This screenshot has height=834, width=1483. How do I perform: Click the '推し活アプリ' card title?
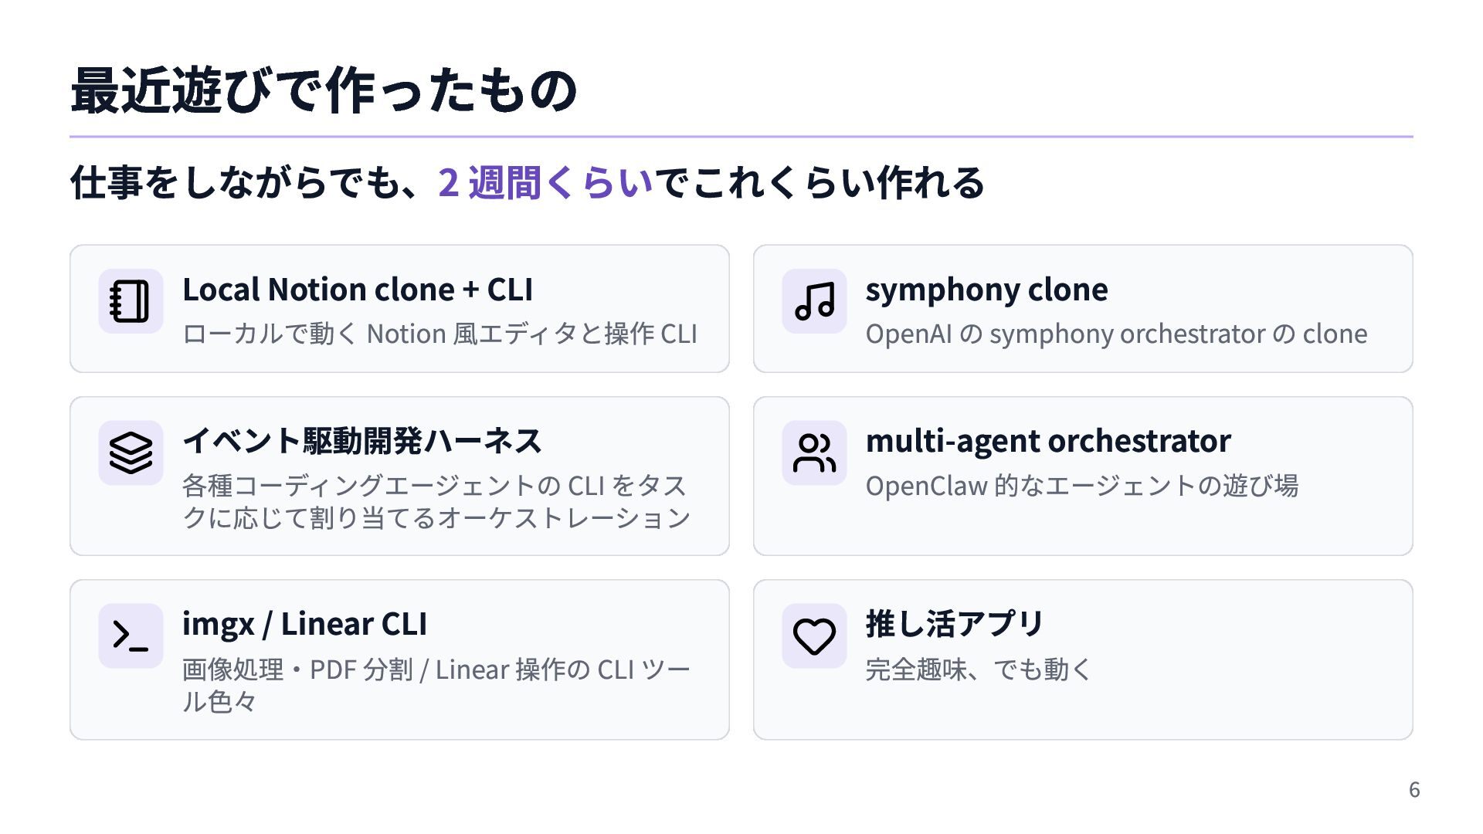pyautogui.click(x=955, y=624)
